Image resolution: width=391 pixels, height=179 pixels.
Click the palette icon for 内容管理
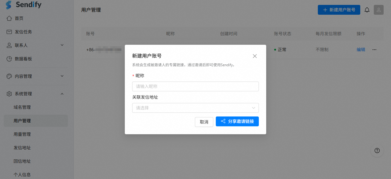pyautogui.click(x=9, y=76)
